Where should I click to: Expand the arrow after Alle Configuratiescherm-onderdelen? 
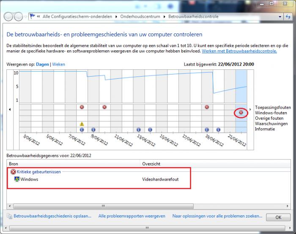click(116, 17)
